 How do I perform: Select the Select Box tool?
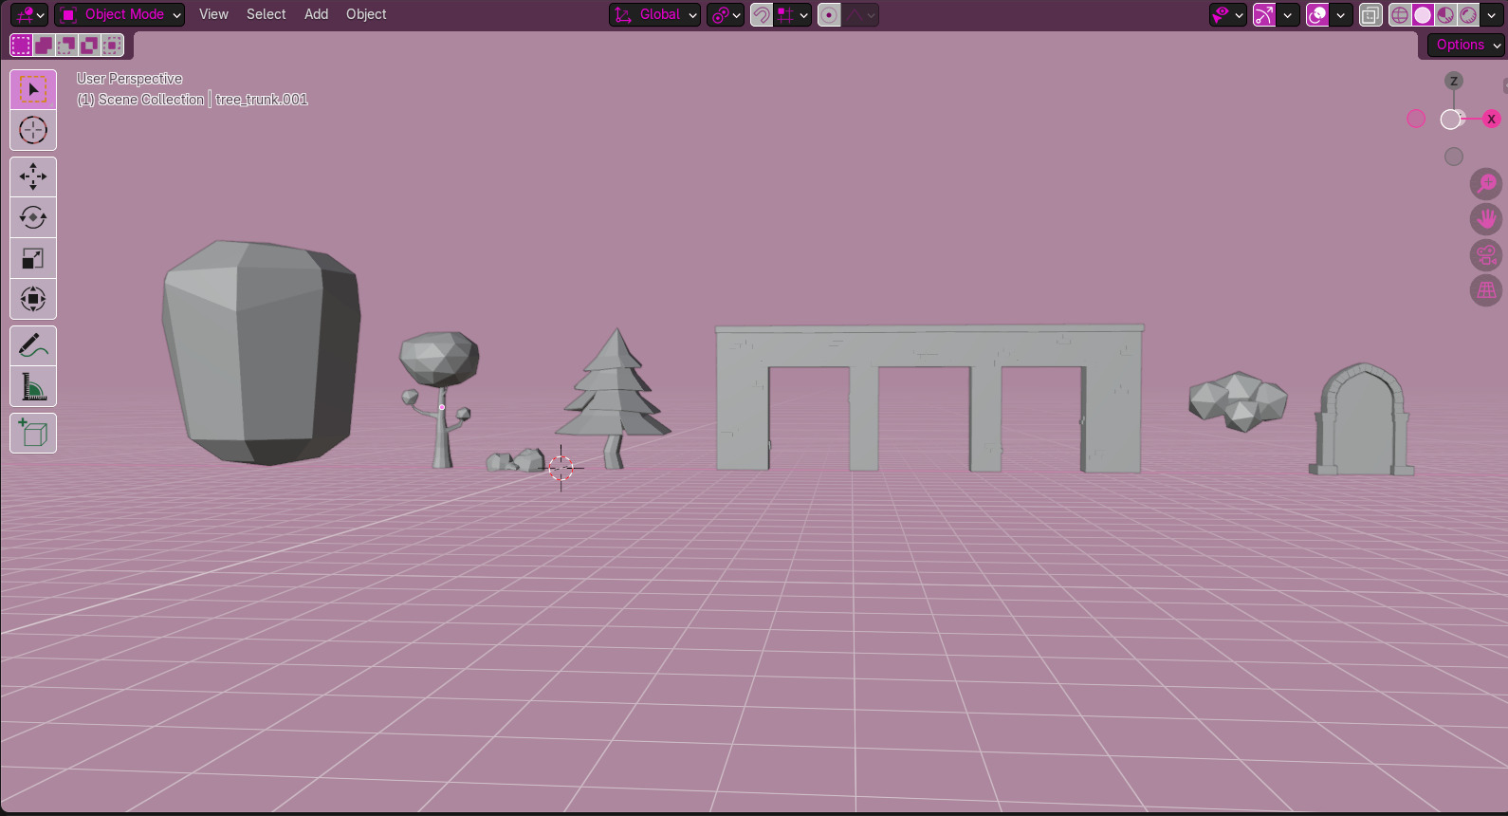pos(33,89)
